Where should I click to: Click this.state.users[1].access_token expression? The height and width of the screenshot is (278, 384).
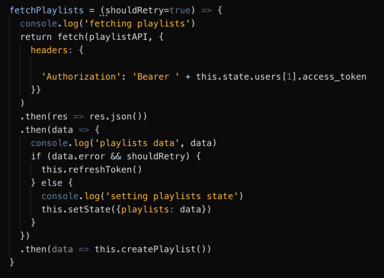point(281,77)
